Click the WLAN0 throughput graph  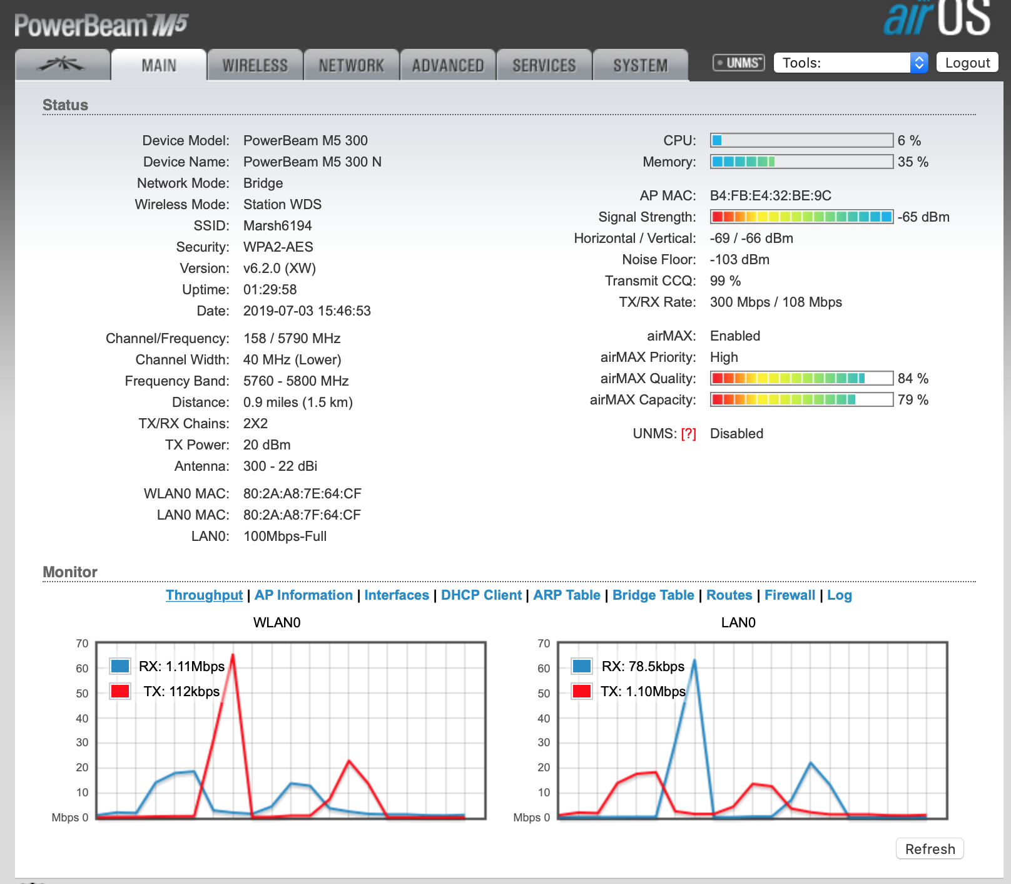coord(291,730)
